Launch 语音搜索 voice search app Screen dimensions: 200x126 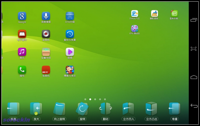46,16
